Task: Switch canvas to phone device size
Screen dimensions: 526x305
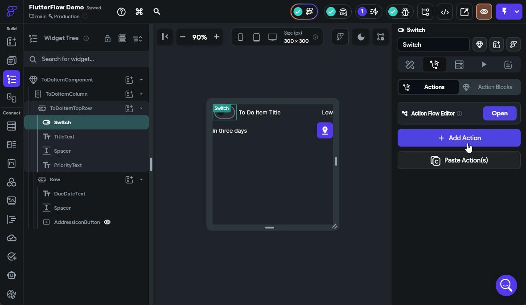Action: pos(241,37)
